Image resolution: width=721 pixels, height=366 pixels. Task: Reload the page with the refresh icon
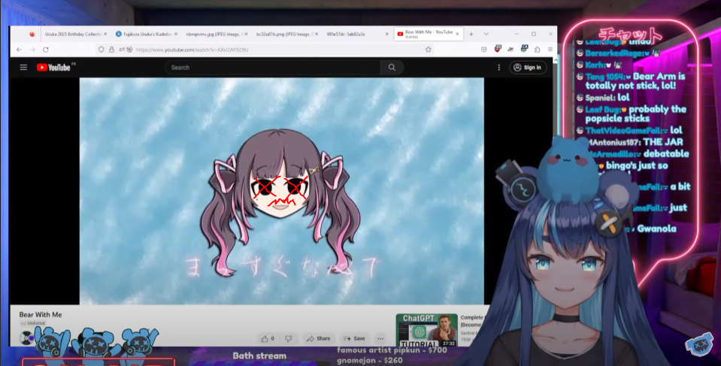click(46, 50)
